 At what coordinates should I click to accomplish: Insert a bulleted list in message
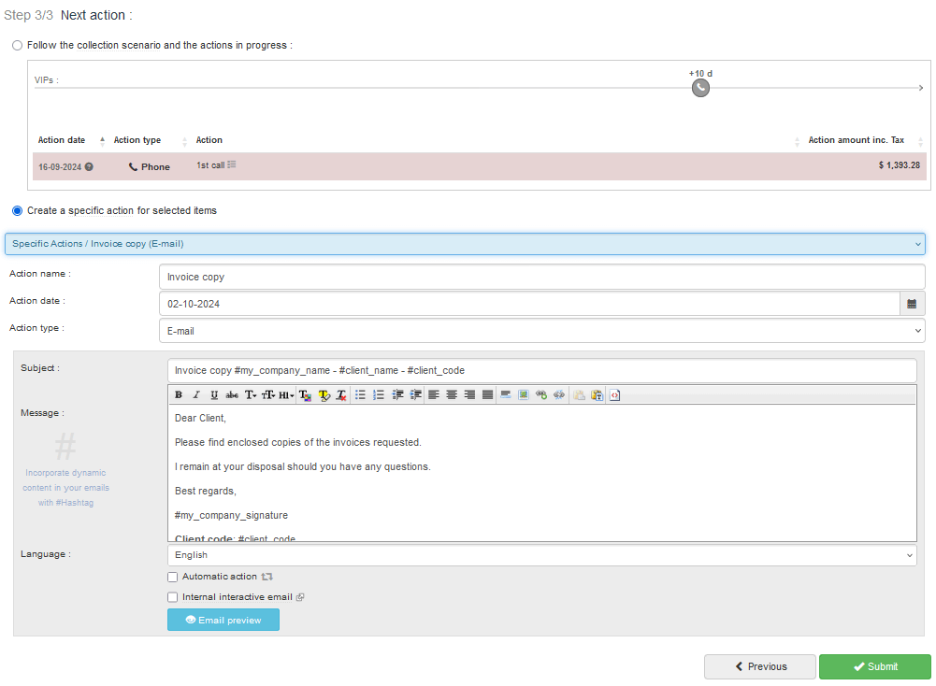click(x=361, y=395)
